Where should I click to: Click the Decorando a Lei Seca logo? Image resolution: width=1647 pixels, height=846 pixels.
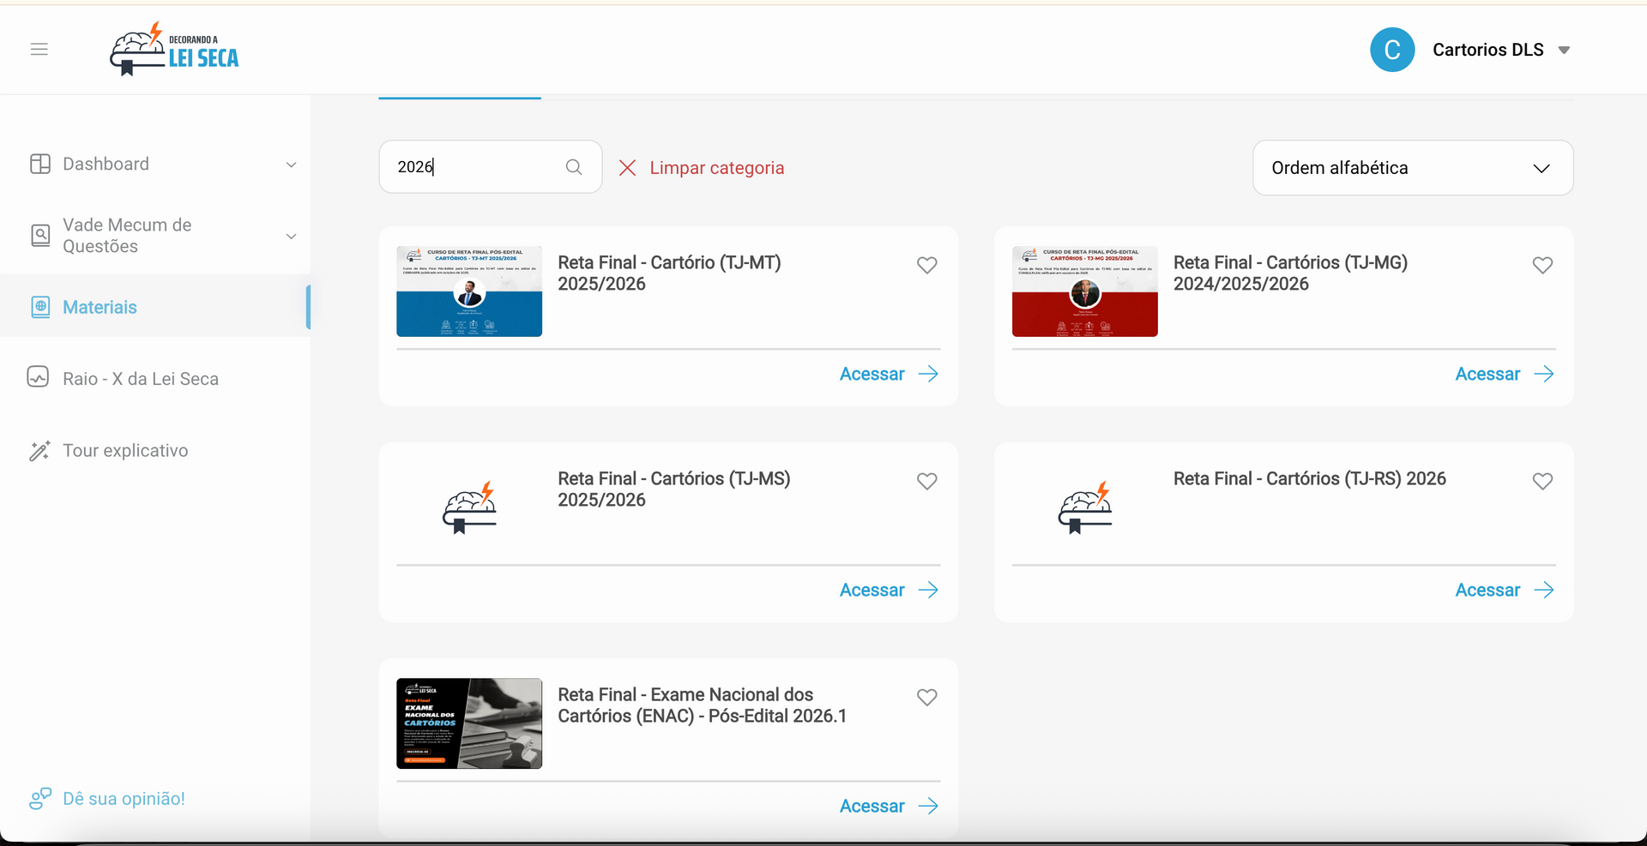click(174, 50)
